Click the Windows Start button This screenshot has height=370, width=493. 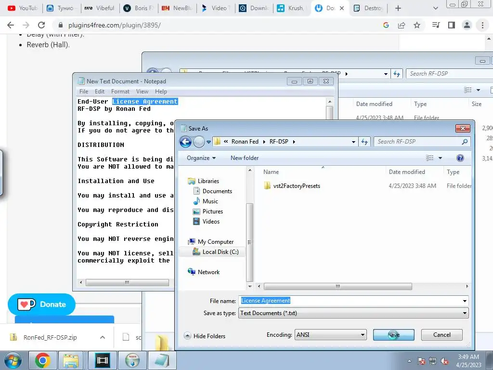coord(13,360)
